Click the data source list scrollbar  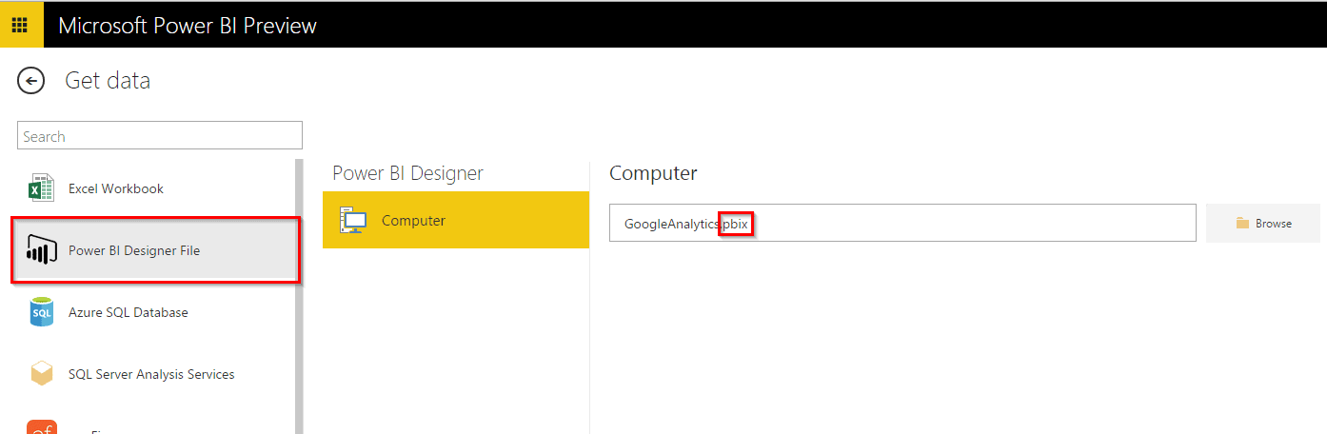(300, 295)
